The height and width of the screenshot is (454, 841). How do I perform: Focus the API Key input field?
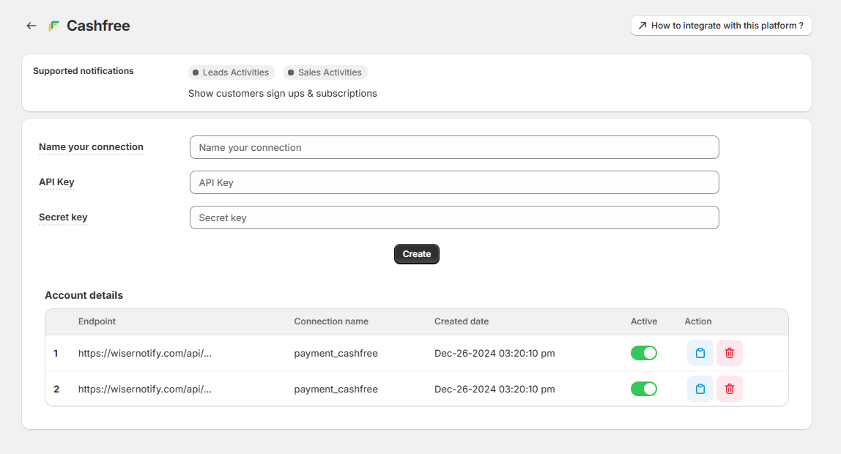(x=454, y=182)
